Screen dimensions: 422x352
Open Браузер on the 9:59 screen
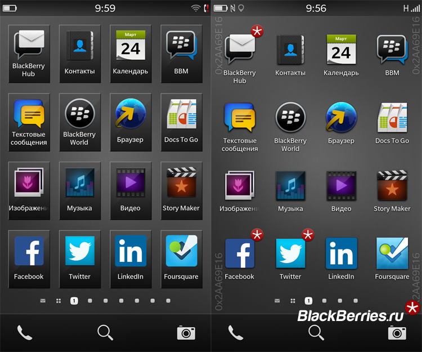(x=131, y=122)
